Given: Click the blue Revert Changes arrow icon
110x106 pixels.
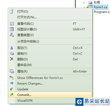Looking at the screenshot, I should (12, 83).
